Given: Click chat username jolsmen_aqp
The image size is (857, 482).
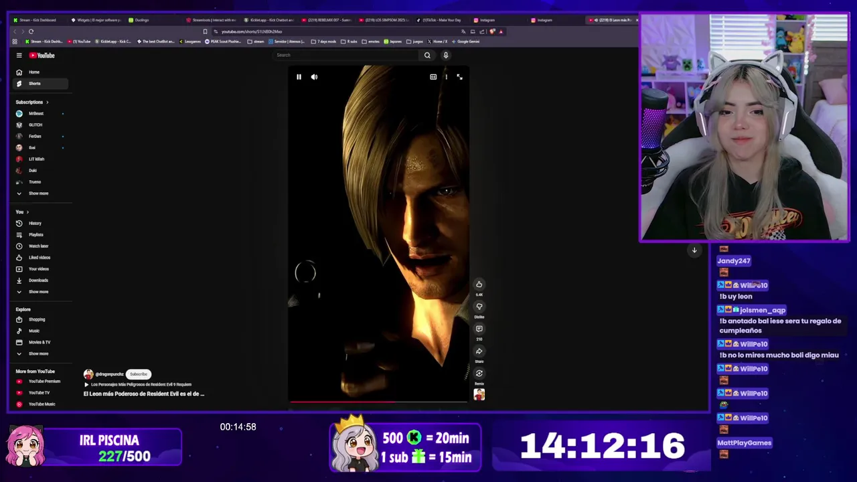Looking at the screenshot, I should click(x=763, y=310).
